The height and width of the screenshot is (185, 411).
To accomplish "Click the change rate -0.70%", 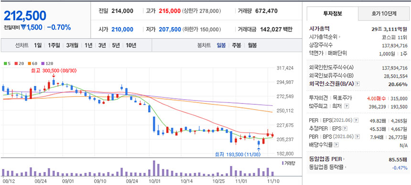I will pyautogui.click(x=59, y=27).
